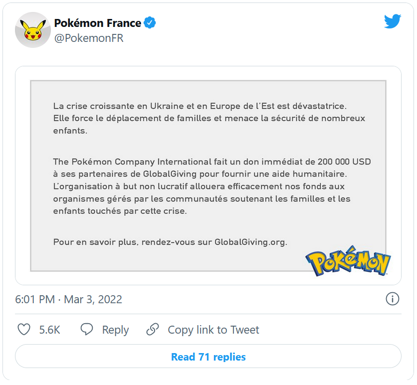Open the @PokemonFR handle link
This screenshot has width=417, height=385.
coord(88,38)
